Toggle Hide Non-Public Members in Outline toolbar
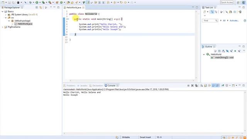Viewport: 247px width, 139px height. coord(235,51)
